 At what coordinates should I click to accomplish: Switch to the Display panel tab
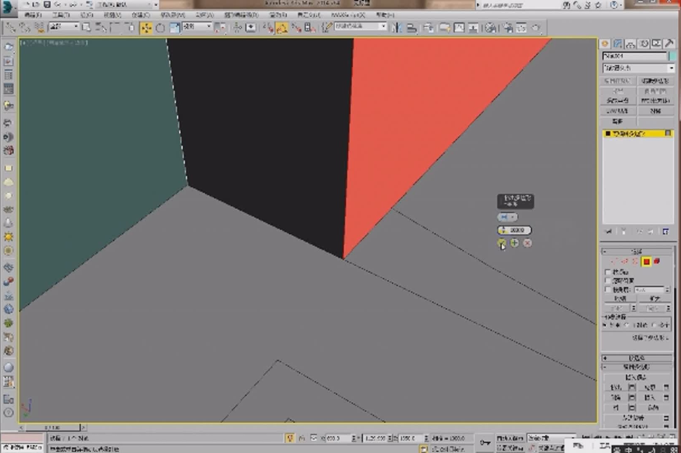pyautogui.click(x=656, y=44)
